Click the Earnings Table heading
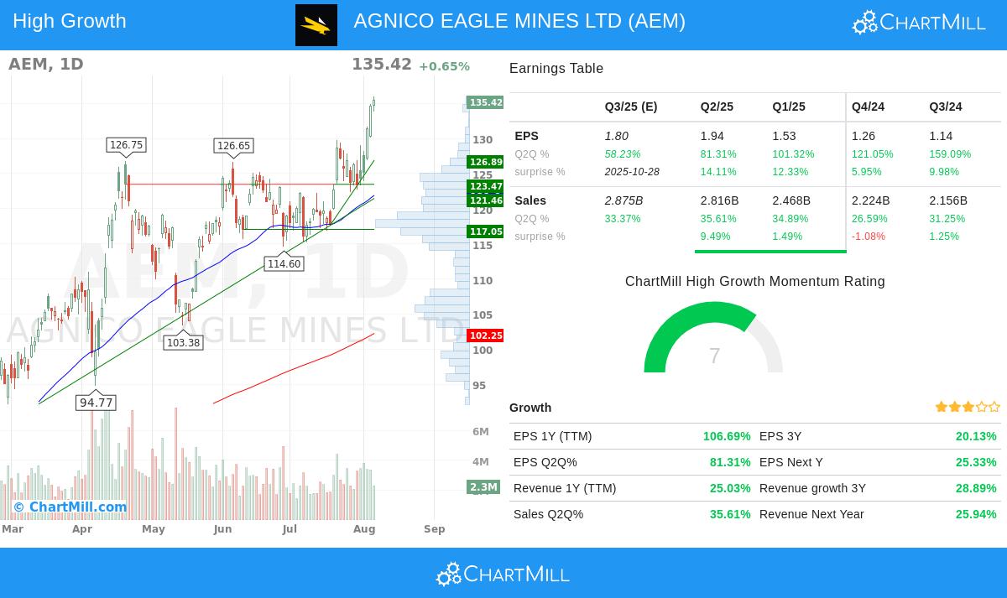Viewport: 1007px width, 598px height. tap(556, 69)
